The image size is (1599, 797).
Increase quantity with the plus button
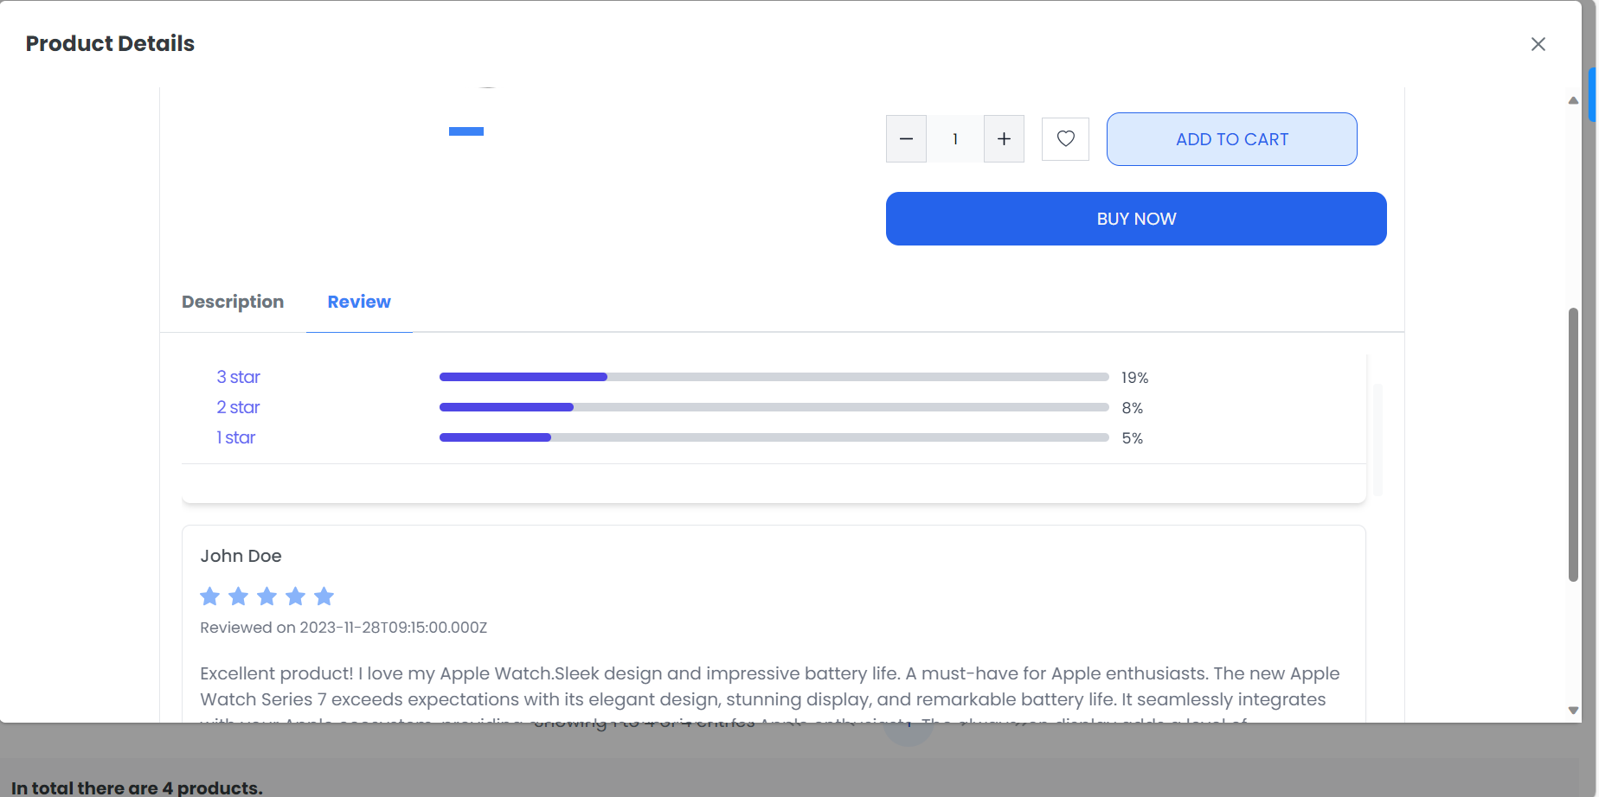click(x=1004, y=138)
